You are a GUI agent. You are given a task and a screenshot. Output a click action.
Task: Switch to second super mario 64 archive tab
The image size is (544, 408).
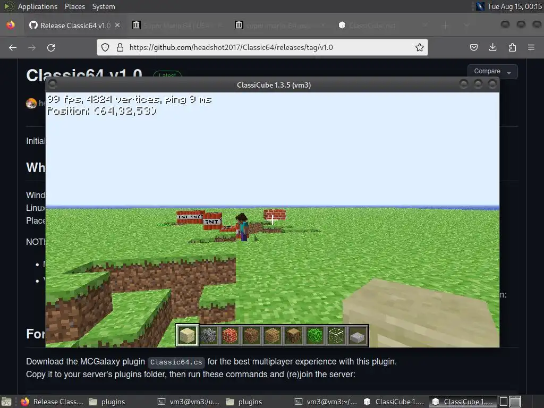coord(279,25)
